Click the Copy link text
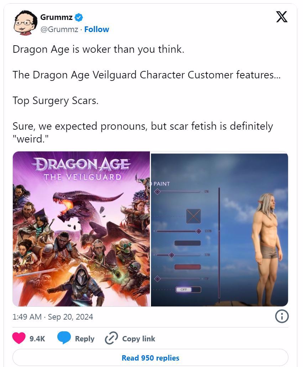 139,339
